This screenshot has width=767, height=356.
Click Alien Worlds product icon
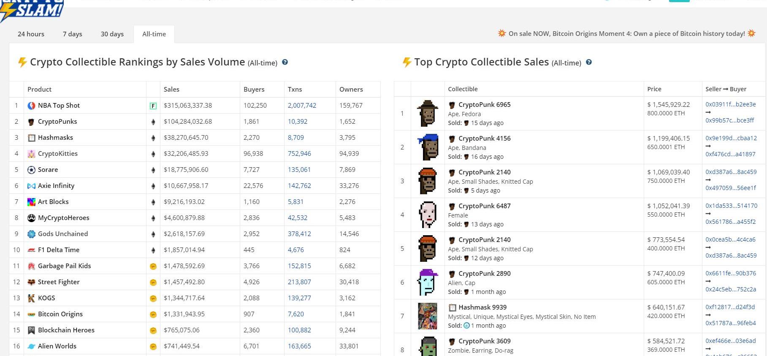click(x=31, y=346)
